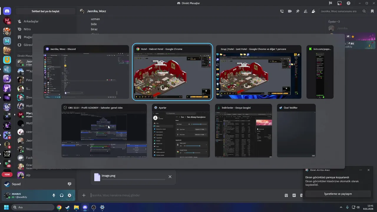Open Steam from the taskbar
The width and height of the screenshot is (377, 212).
click(68, 207)
